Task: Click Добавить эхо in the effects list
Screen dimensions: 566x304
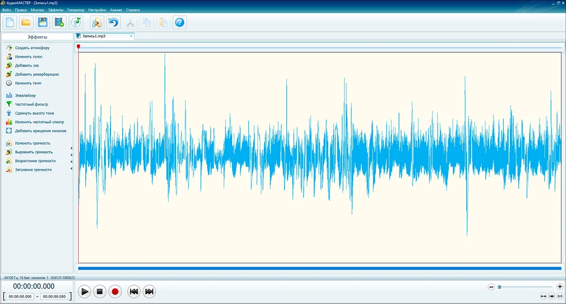Action: tap(27, 66)
